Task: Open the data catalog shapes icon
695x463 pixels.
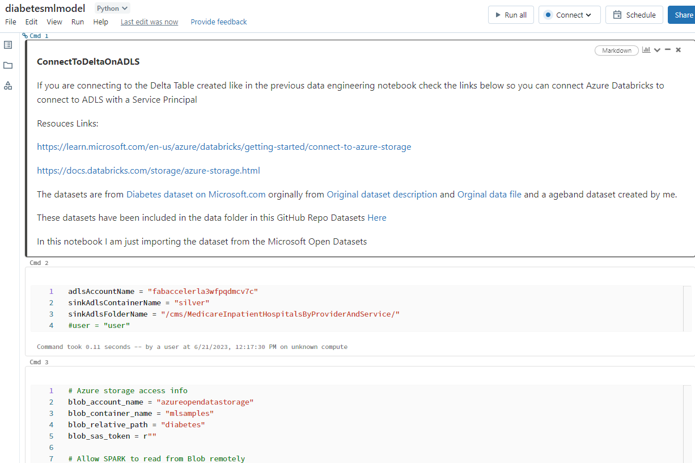Action: tap(8, 86)
